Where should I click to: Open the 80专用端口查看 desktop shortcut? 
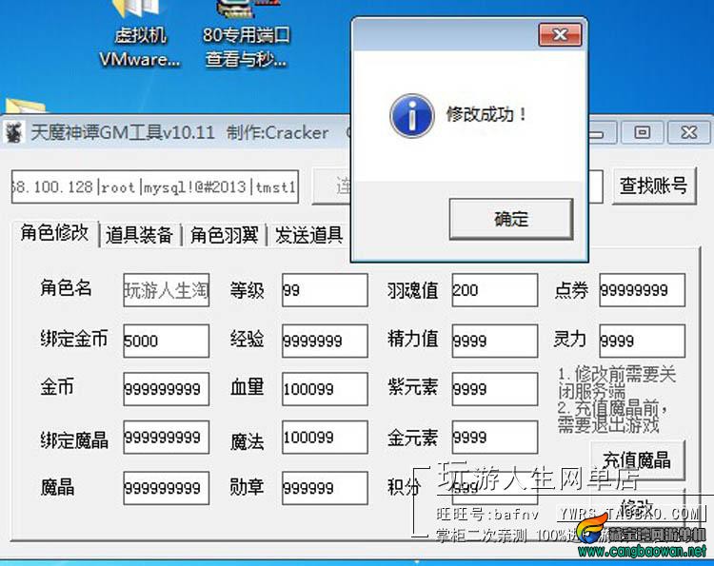pos(247,34)
